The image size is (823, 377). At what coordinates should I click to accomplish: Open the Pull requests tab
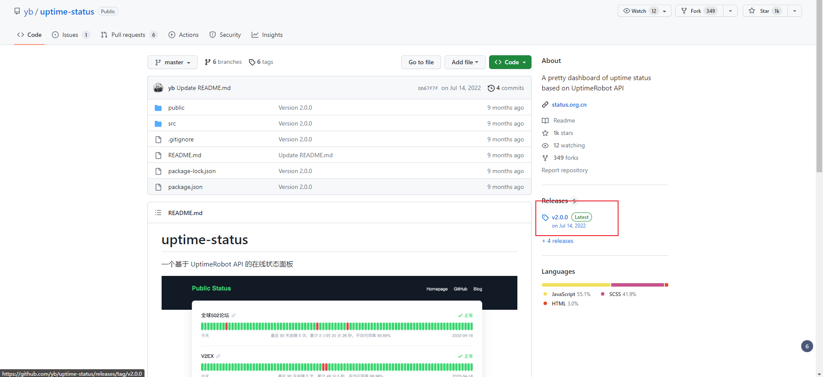(x=129, y=35)
